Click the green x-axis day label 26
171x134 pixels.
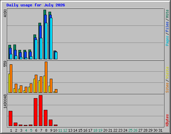(135, 130)
